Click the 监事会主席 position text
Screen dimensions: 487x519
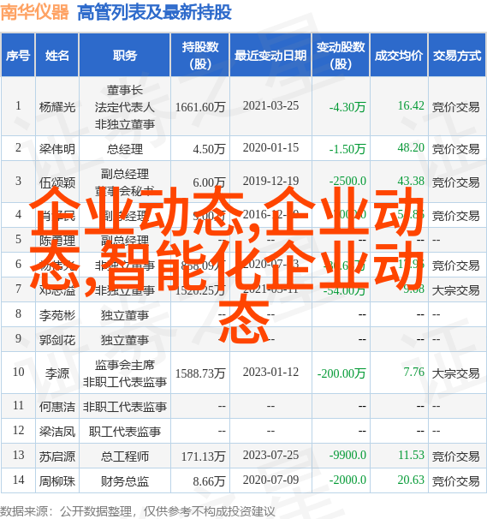[125, 365]
